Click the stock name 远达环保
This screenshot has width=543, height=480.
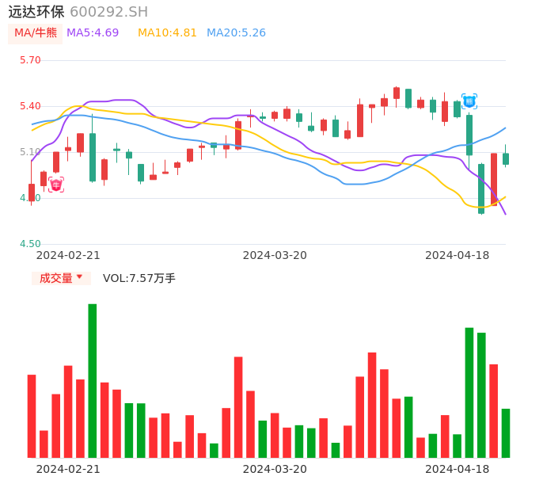(36, 12)
